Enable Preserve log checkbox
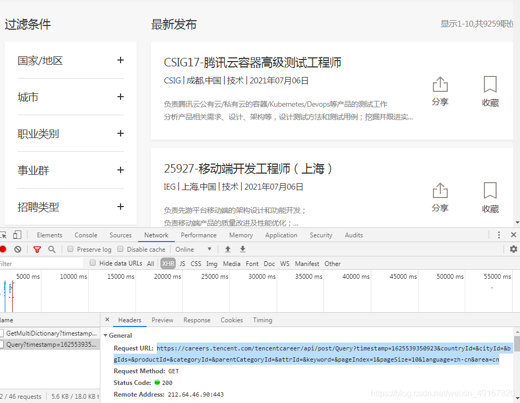The image size is (520, 403). tap(70, 249)
